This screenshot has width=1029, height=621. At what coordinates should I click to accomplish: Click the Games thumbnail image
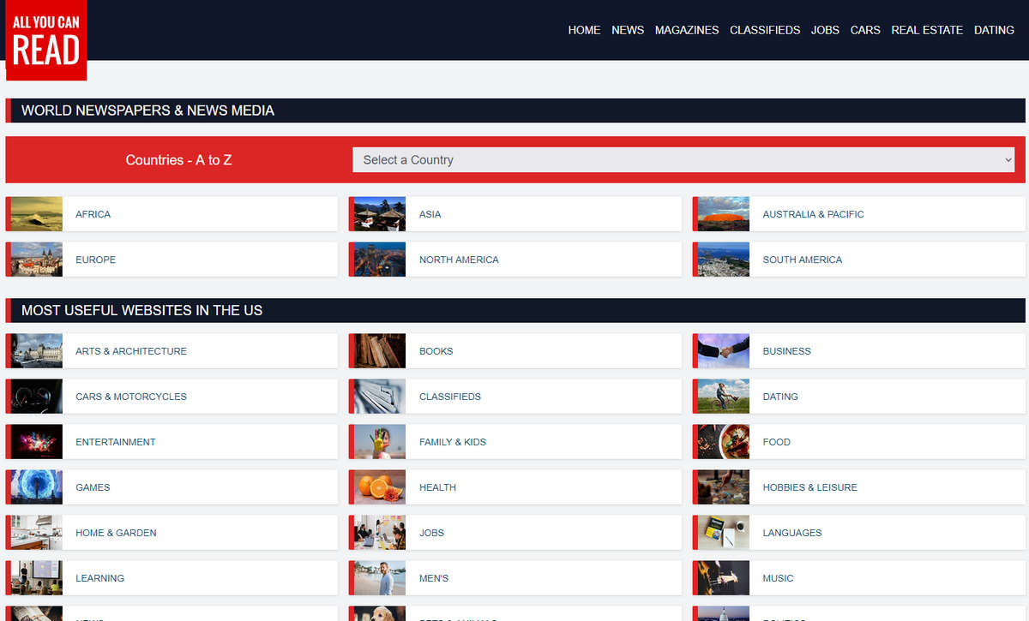[36, 487]
